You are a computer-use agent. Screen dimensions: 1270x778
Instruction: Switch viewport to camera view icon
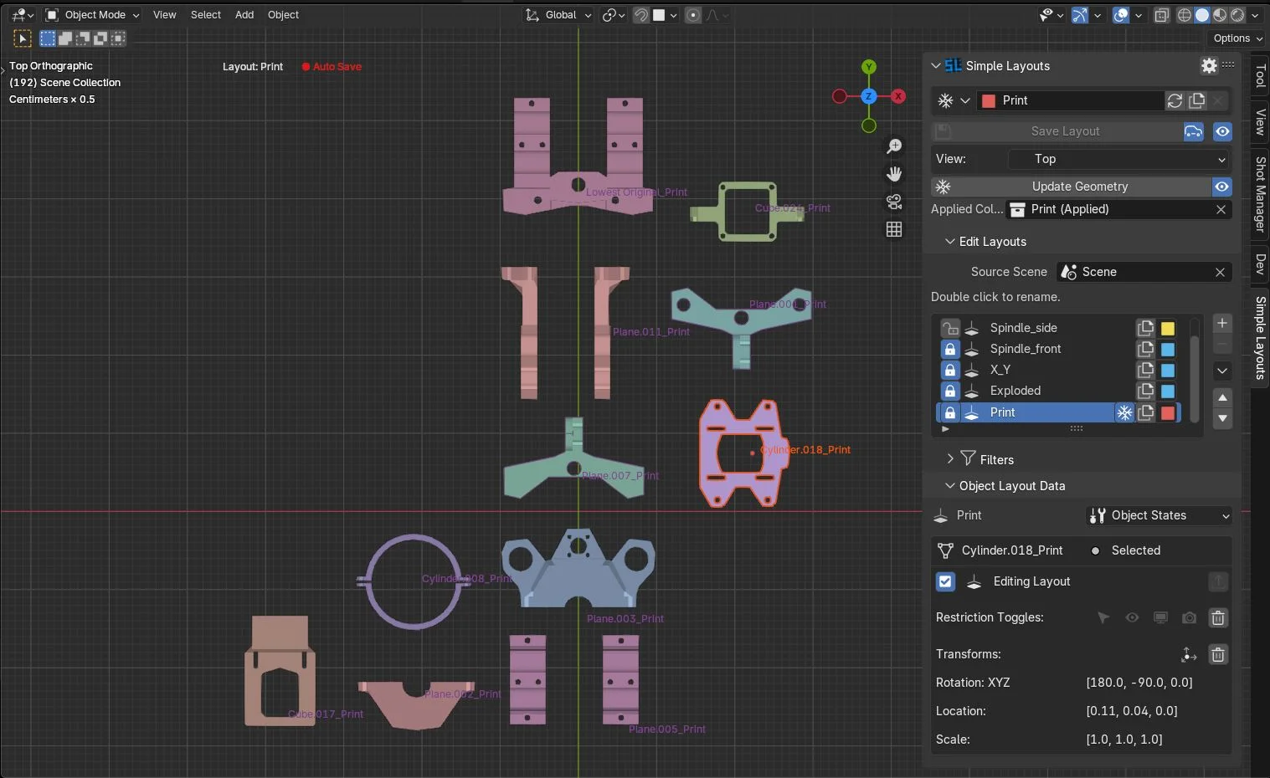point(893,202)
